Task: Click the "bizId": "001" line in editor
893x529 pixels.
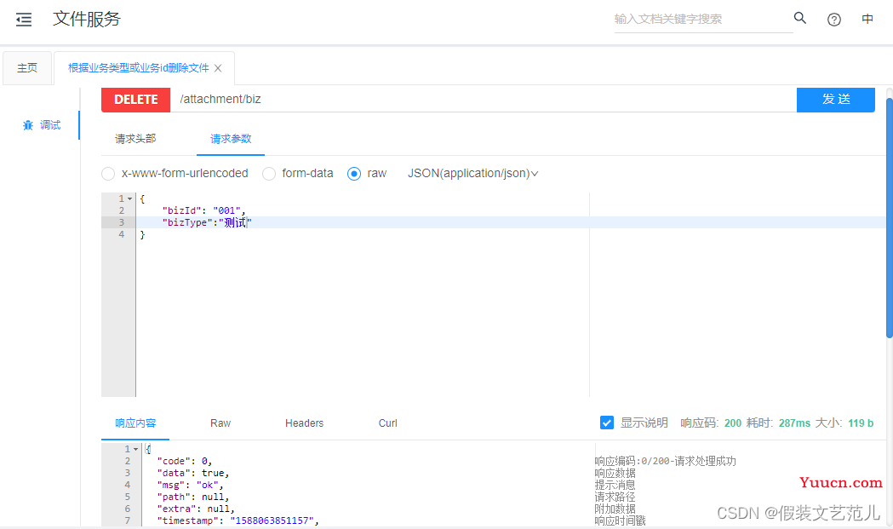Action: click(x=203, y=210)
